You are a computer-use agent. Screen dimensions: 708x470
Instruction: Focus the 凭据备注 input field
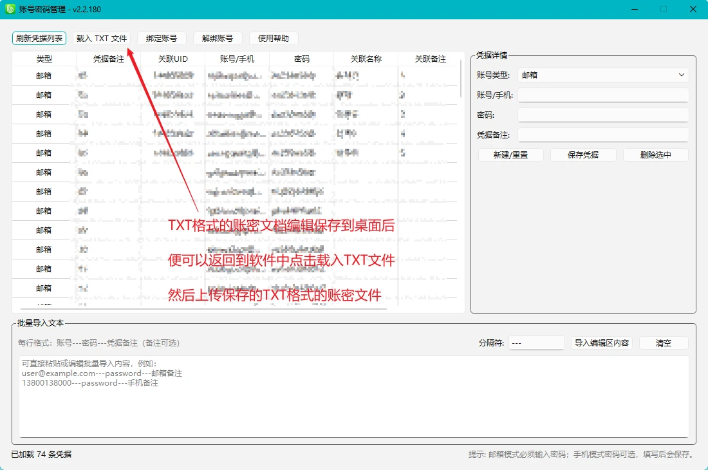(603, 135)
